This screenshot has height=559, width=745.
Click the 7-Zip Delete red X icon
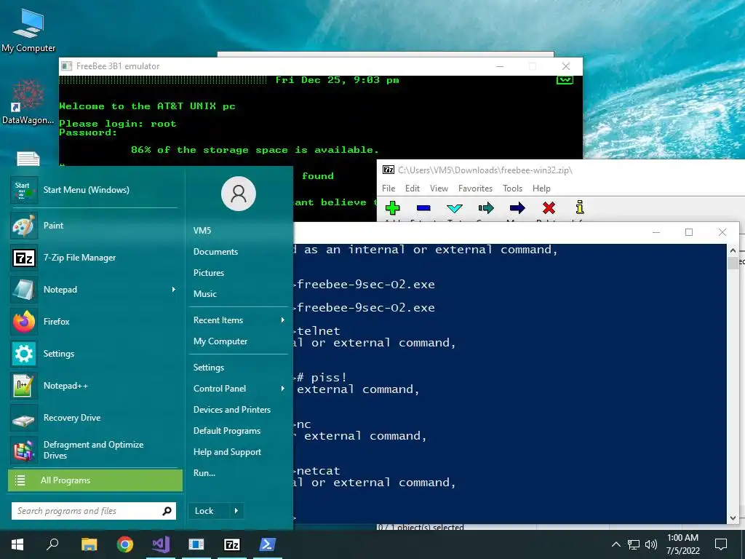pos(549,207)
